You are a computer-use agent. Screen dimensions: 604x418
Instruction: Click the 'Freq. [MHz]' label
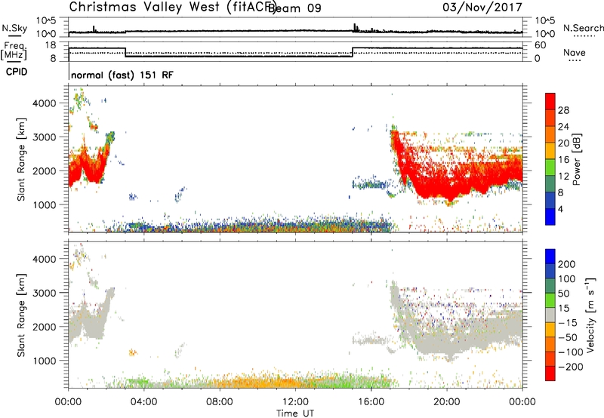14,51
